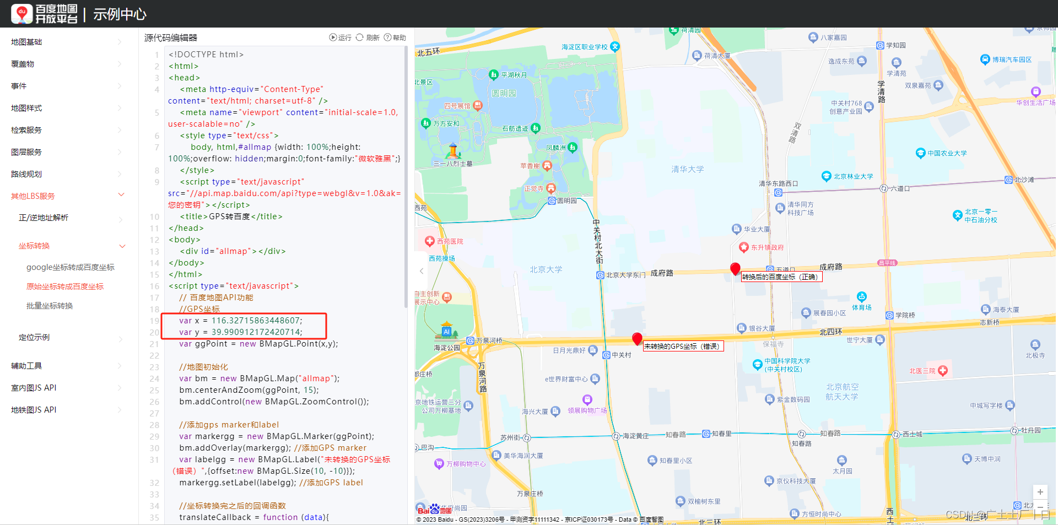Expand the 地图基础 menu chevron
1058x525 pixels.
120,42
